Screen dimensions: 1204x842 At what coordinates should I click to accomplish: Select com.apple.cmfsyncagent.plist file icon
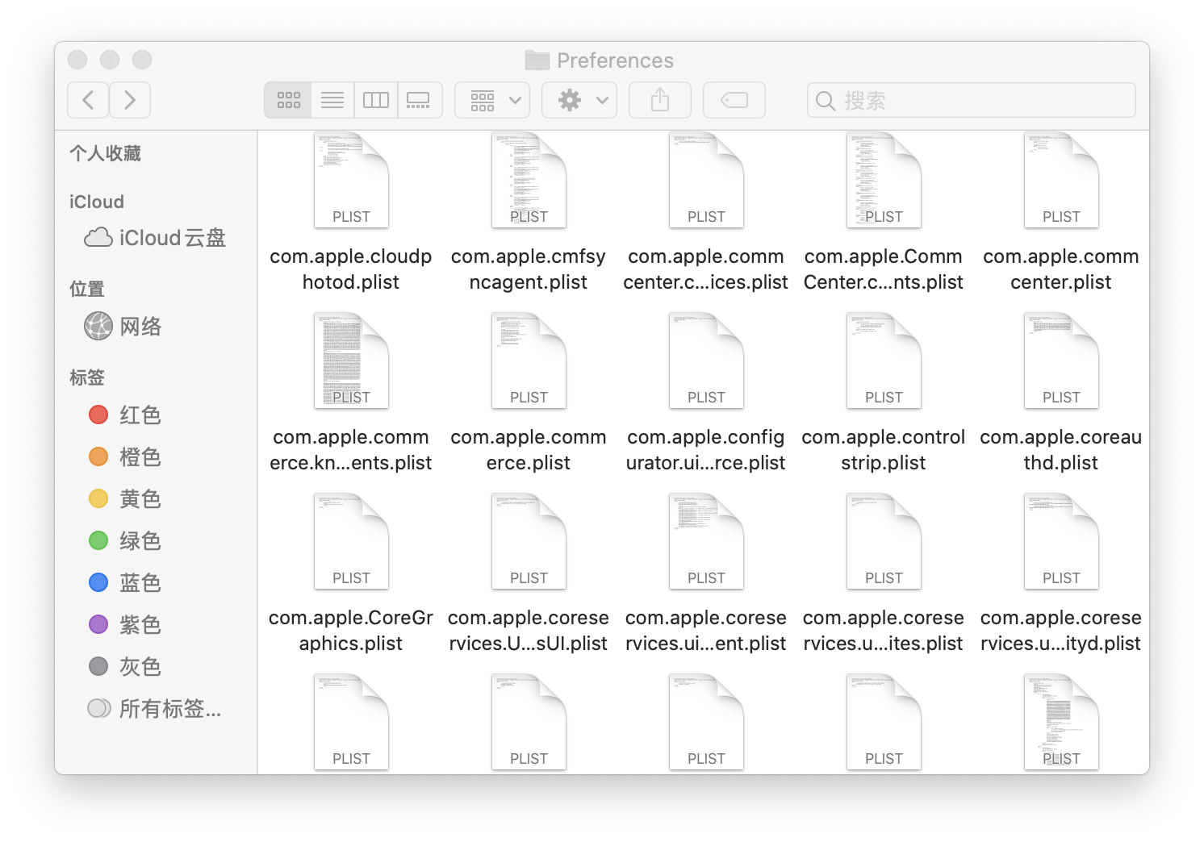pyautogui.click(x=529, y=181)
